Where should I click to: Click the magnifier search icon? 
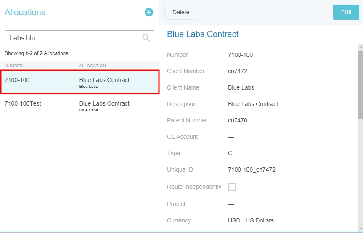[x=146, y=38]
